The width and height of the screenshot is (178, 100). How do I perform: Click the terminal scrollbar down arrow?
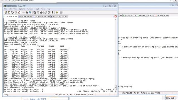point(116,91)
